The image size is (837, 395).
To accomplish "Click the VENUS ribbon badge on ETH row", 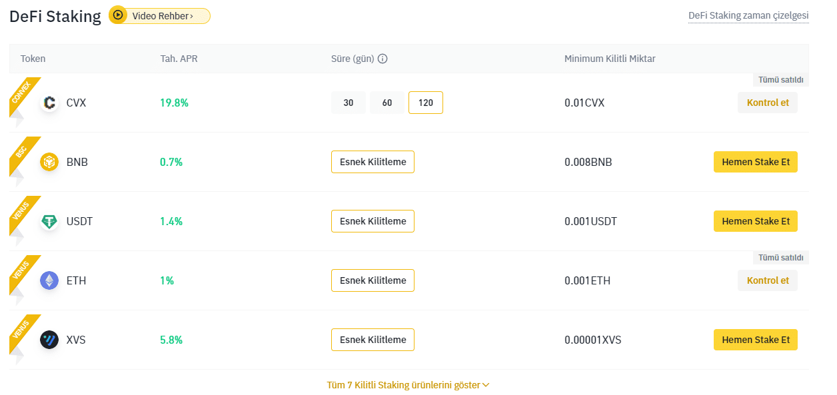I will pyautogui.click(x=23, y=272).
